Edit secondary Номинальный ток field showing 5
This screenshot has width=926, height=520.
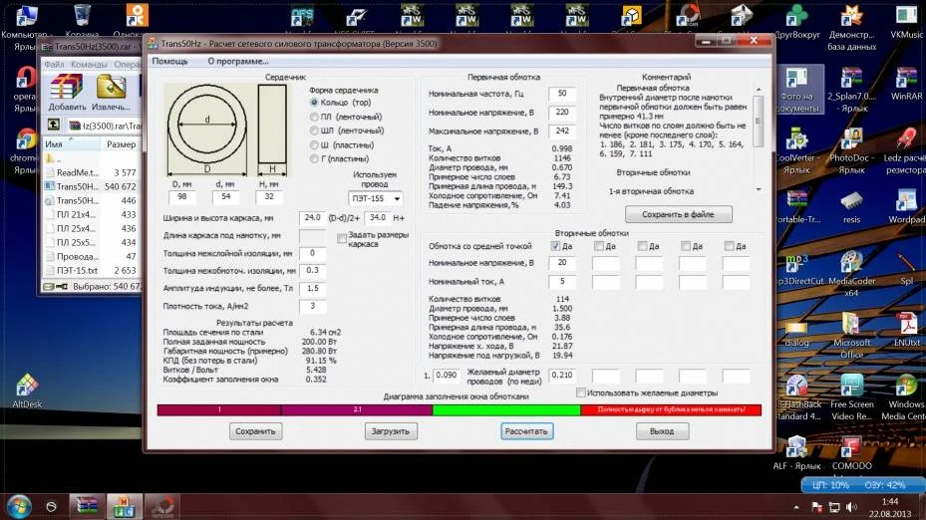(561, 282)
